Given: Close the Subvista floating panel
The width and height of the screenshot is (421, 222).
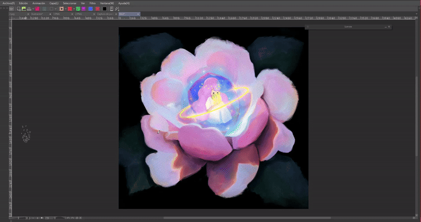Looking at the screenshot, I should pyautogui.click(x=389, y=27).
